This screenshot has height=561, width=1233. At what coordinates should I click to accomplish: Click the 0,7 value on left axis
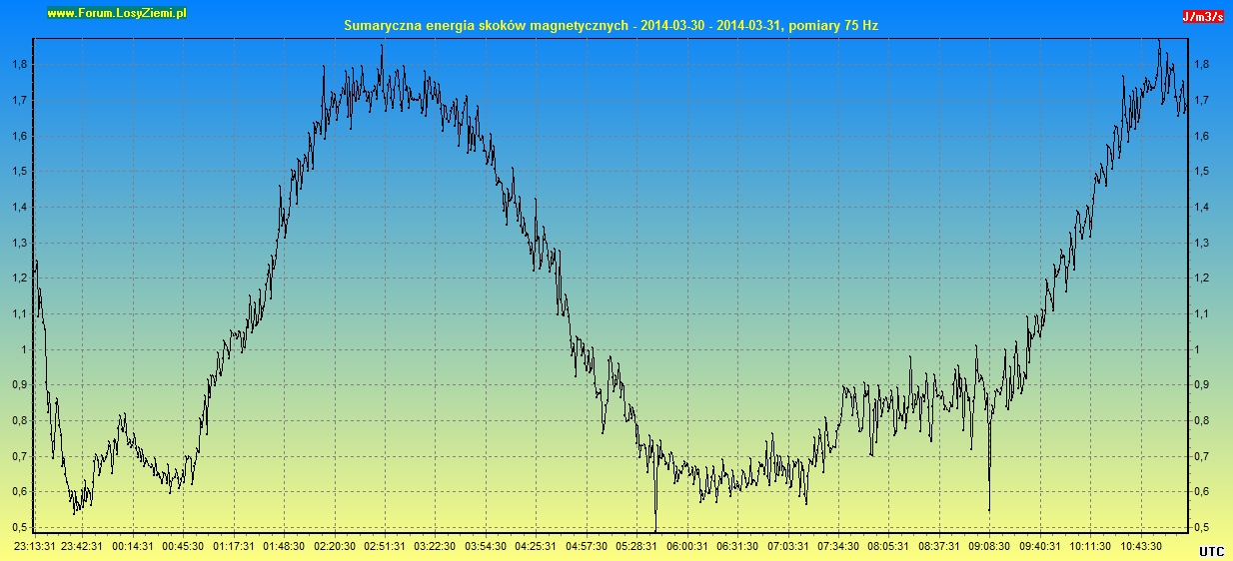[x=19, y=456]
